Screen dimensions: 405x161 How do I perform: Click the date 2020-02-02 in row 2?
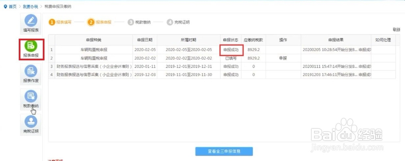(x=145, y=58)
